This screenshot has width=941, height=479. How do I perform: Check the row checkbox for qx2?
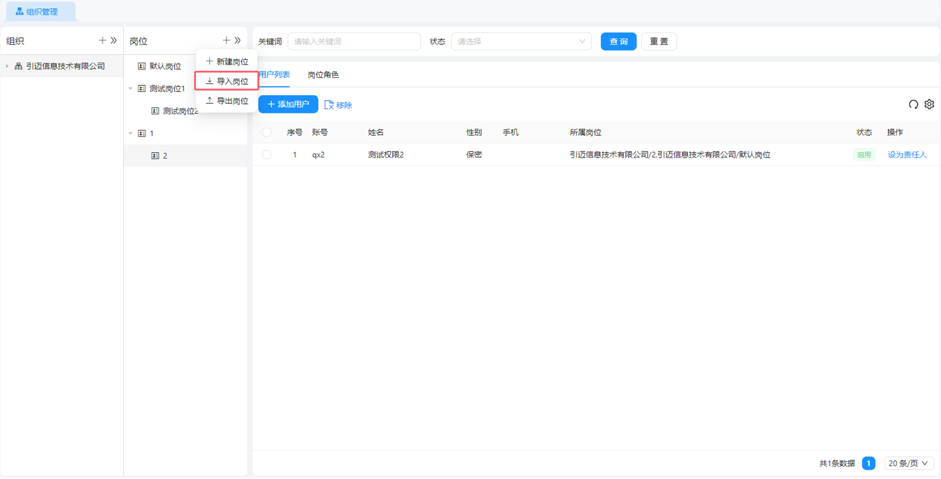[267, 155]
